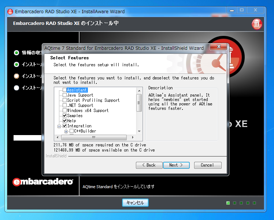Click the embarcadero logo at bottom left

coord(43,182)
